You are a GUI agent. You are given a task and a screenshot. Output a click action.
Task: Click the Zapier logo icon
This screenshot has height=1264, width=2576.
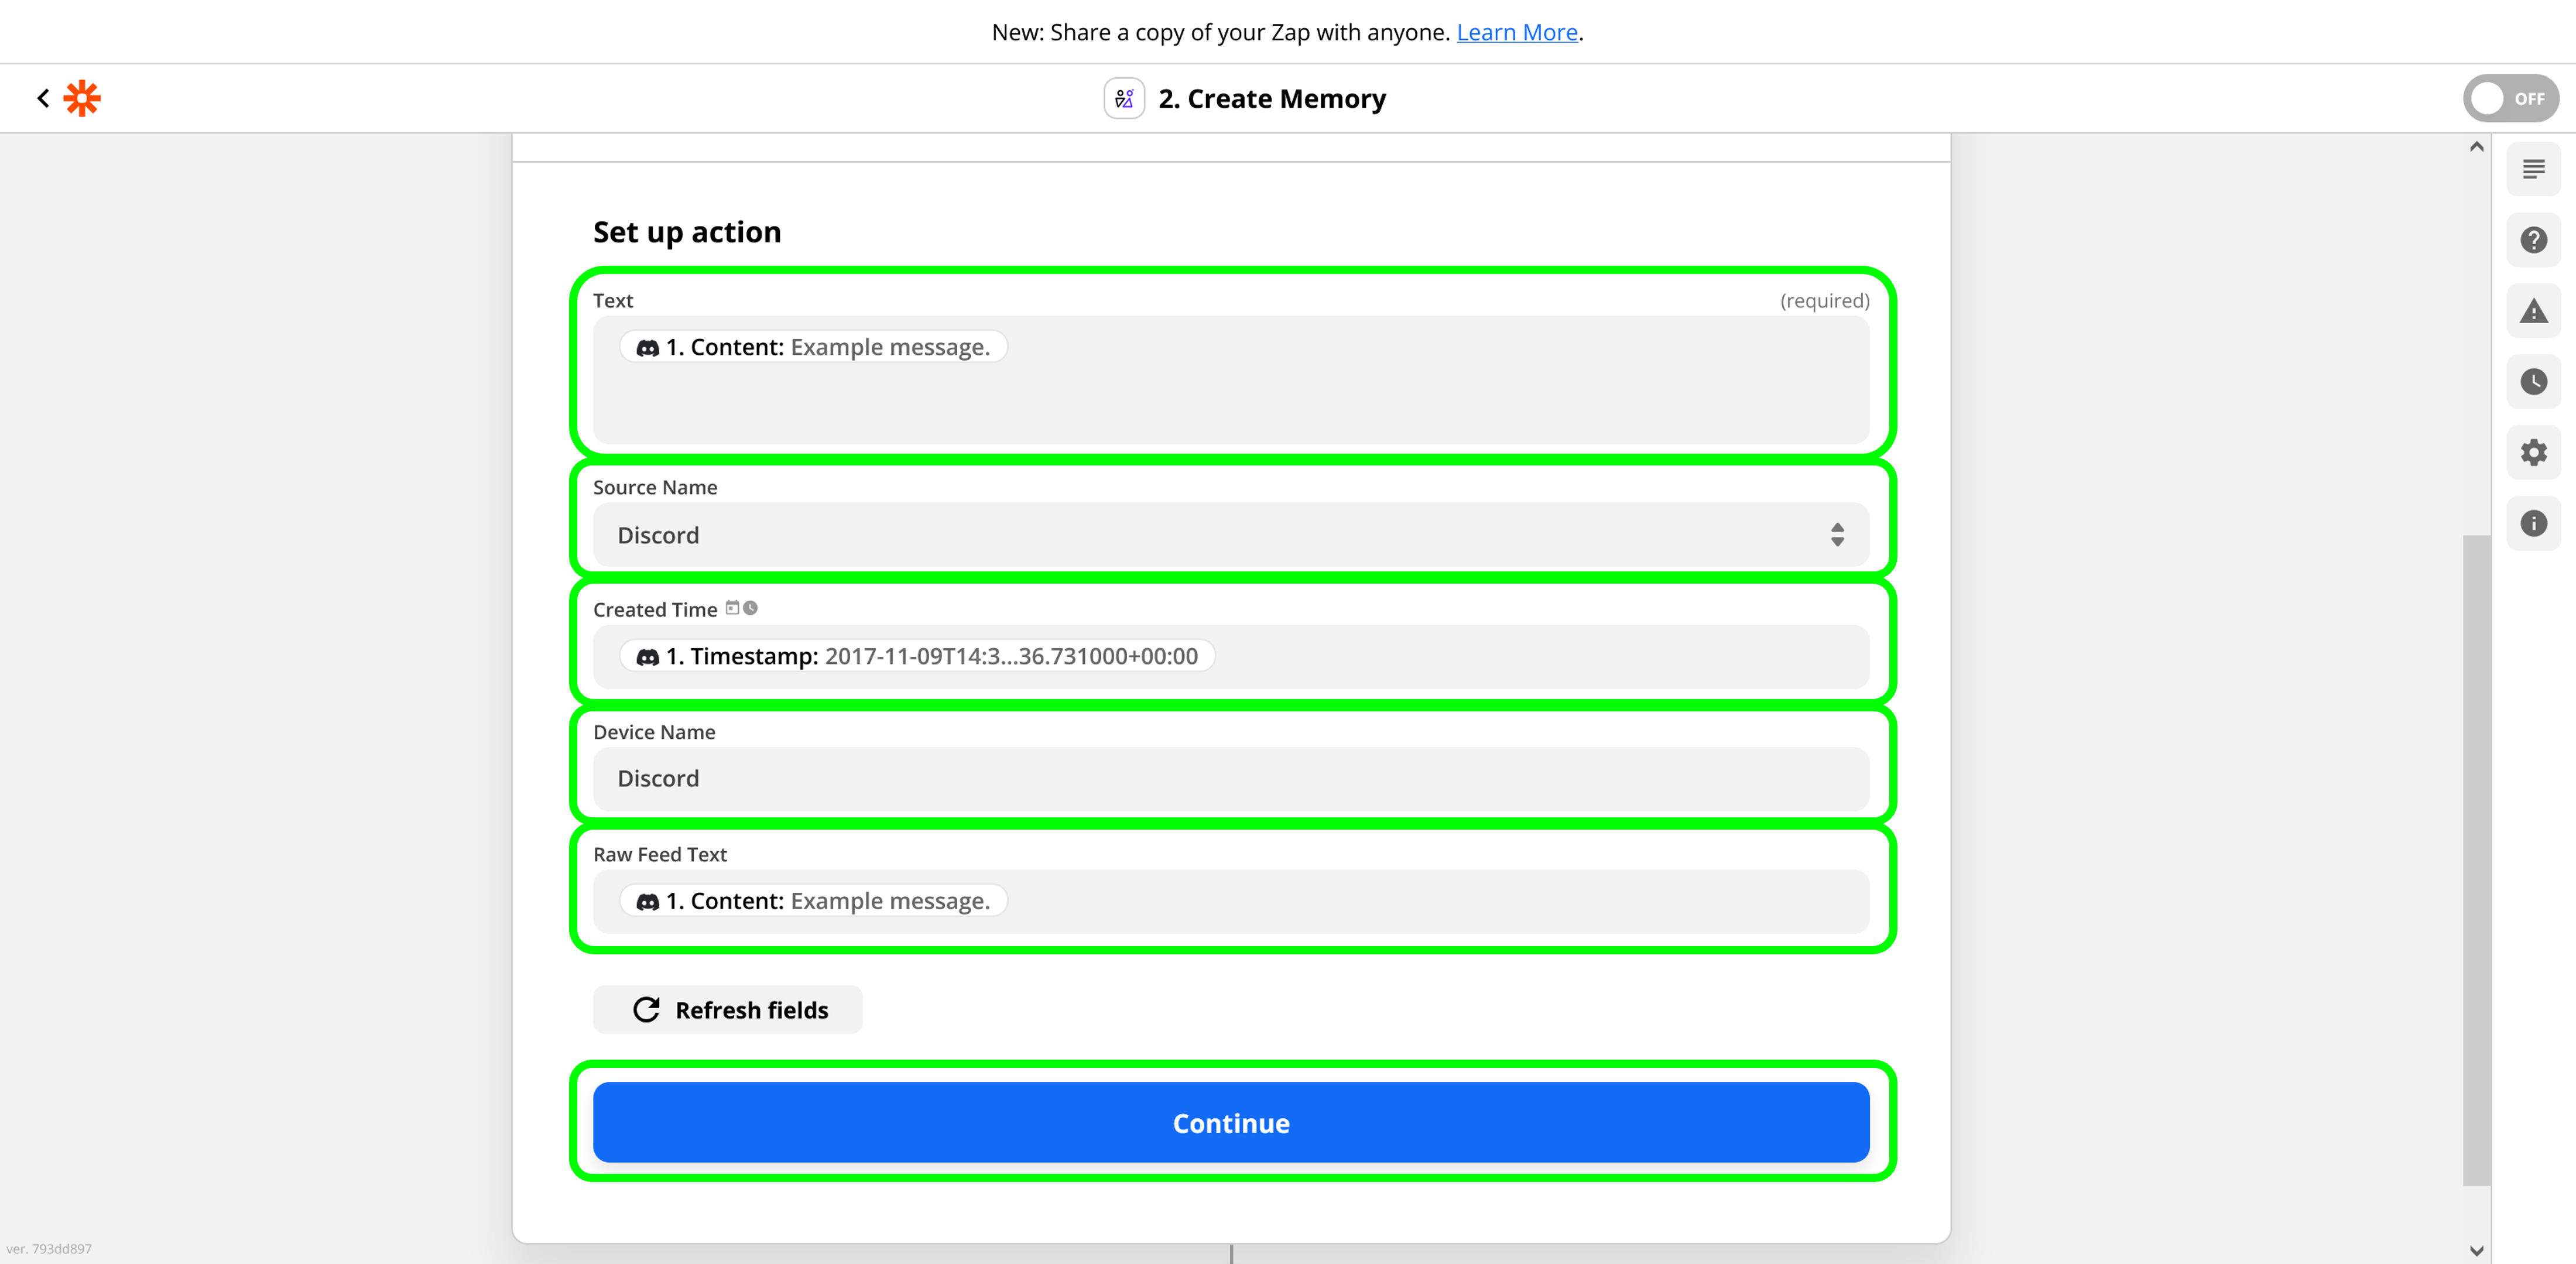(82, 98)
